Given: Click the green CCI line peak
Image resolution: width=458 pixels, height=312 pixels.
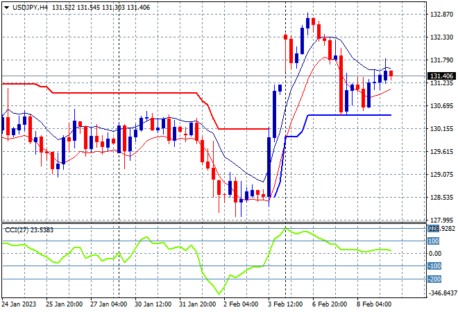Looking at the screenshot, I should [x=285, y=227].
